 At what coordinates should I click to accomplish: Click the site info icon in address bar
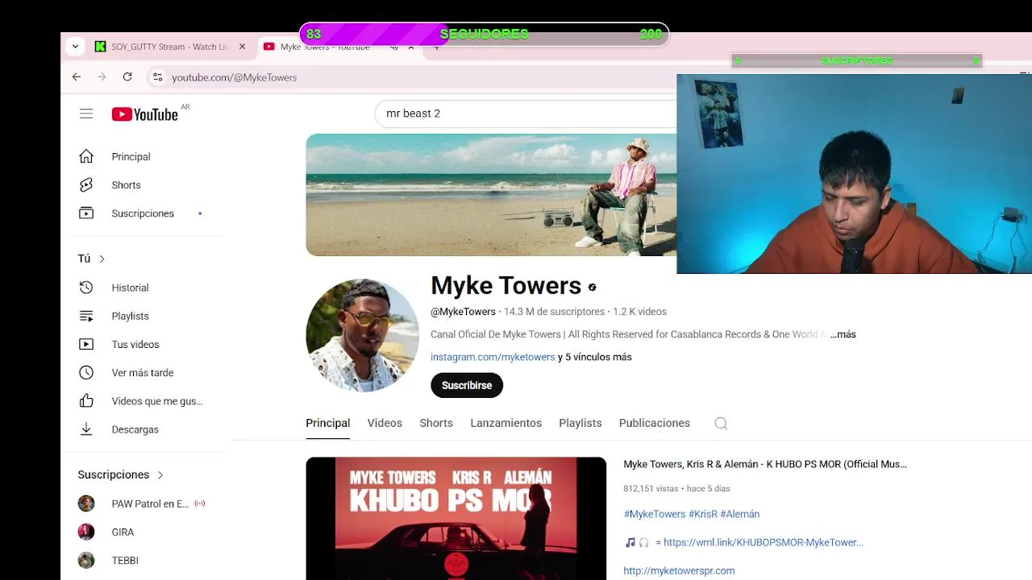tap(157, 77)
